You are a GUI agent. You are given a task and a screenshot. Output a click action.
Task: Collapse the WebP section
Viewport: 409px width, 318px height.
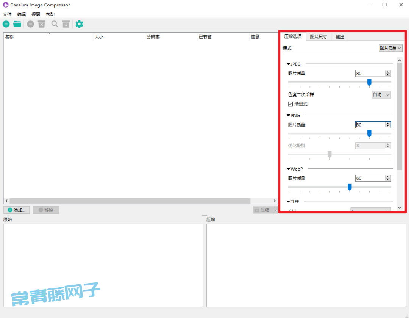coord(289,169)
